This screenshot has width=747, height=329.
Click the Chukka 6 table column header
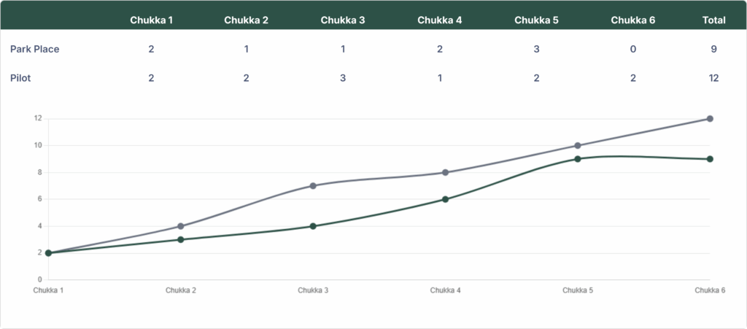click(632, 20)
